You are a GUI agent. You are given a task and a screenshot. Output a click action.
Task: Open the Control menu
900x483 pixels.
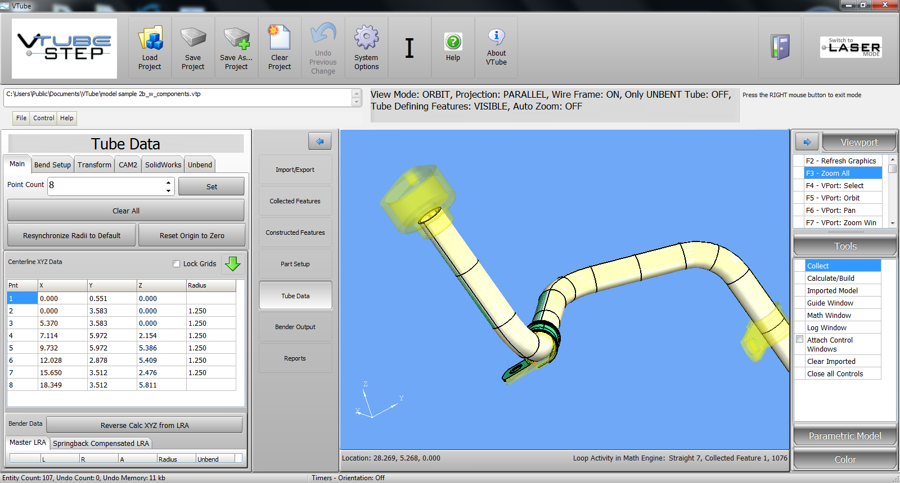[x=43, y=118]
